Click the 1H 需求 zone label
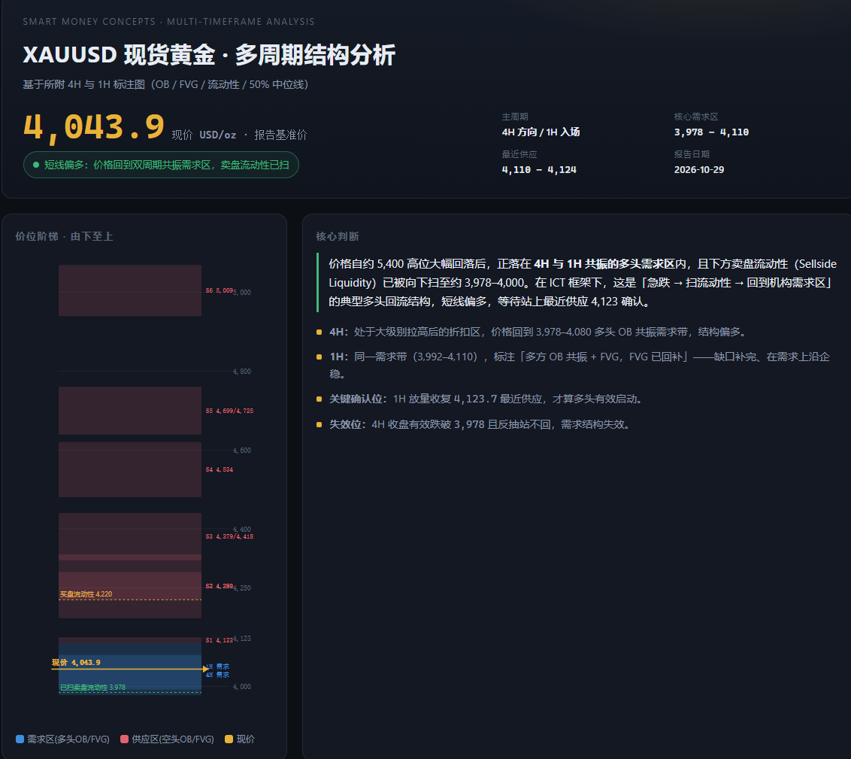The height and width of the screenshot is (759, 851). (x=217, y=666)
